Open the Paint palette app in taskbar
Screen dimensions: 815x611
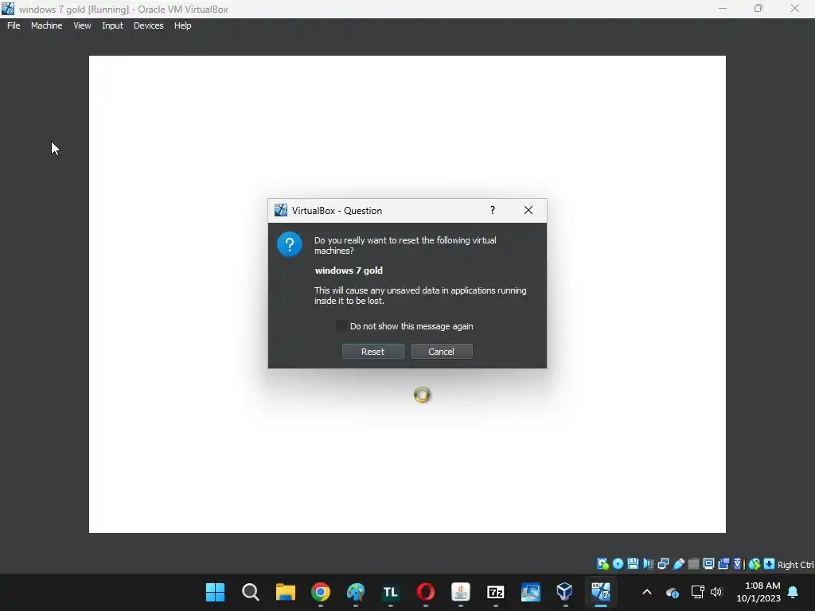356,592
